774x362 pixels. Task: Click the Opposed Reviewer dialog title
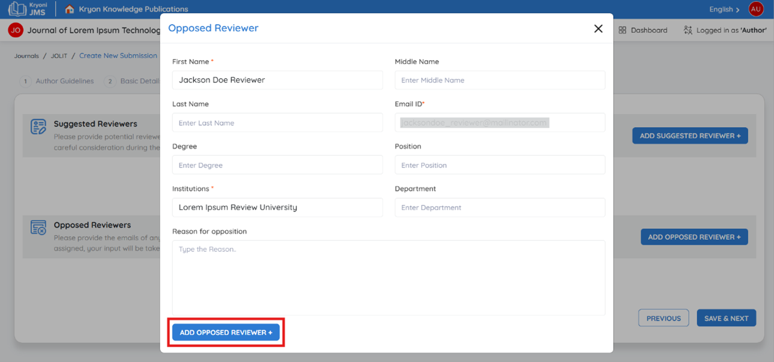pyautogui.click(x=213, y=28)
